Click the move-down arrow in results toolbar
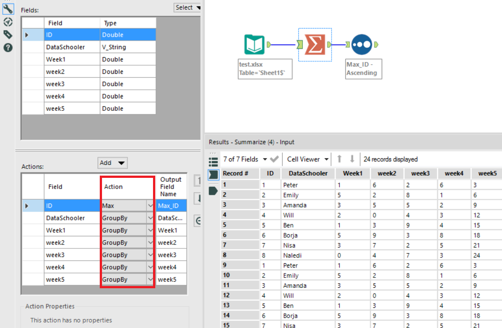 [x=352, y=159]
